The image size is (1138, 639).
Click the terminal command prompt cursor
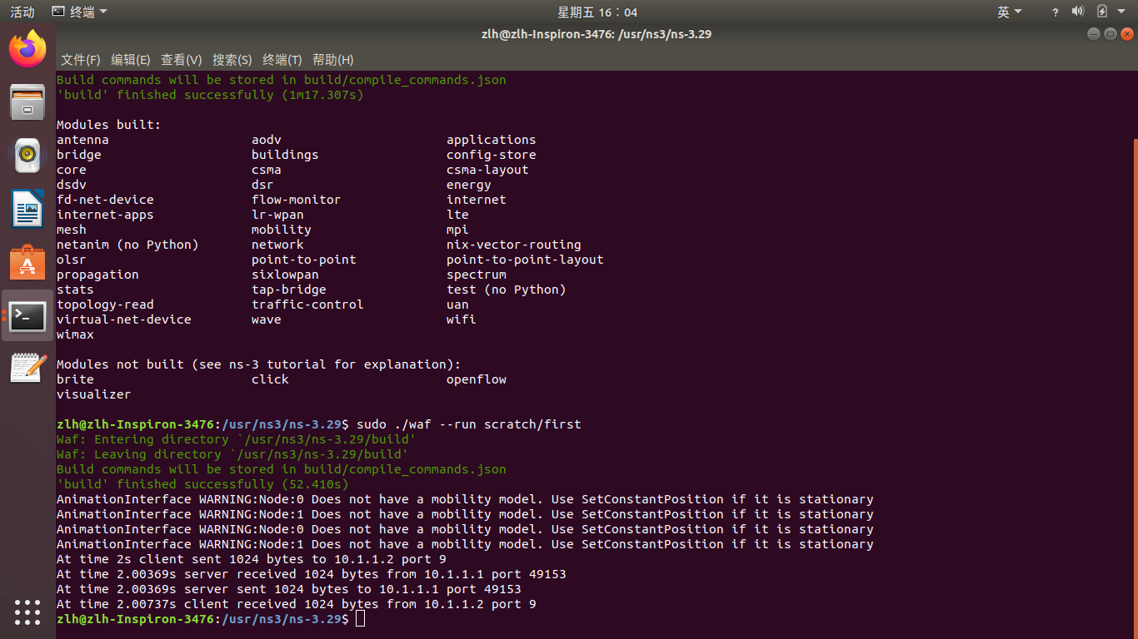(360, 619)
